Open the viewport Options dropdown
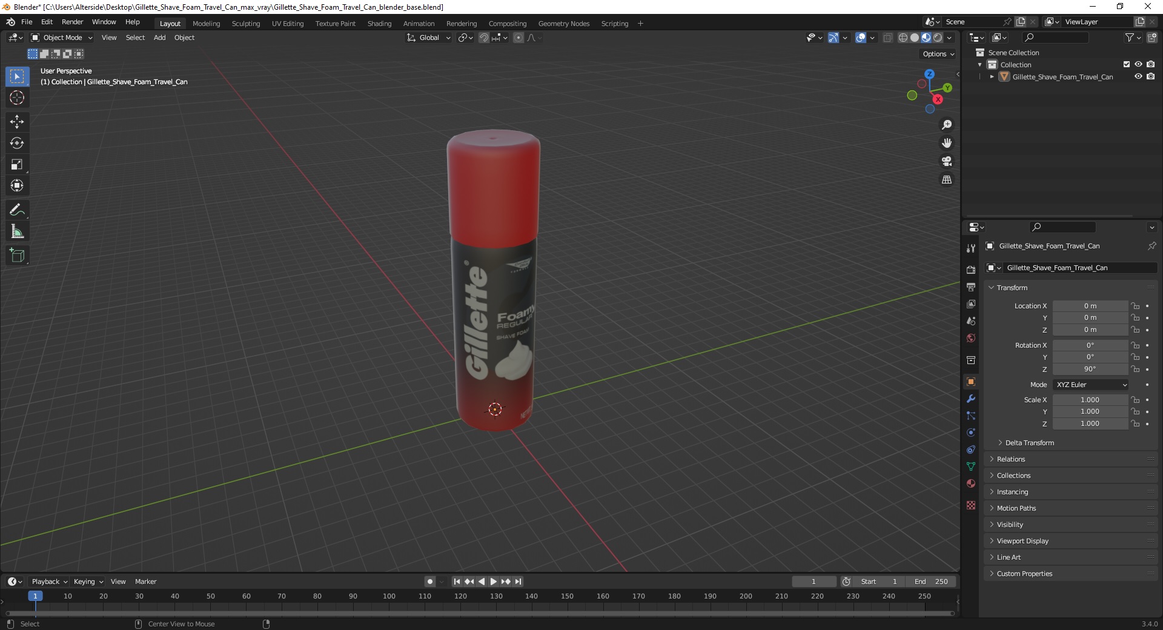This screenshot has width=1163, height=630. click(x=938, y=54)
